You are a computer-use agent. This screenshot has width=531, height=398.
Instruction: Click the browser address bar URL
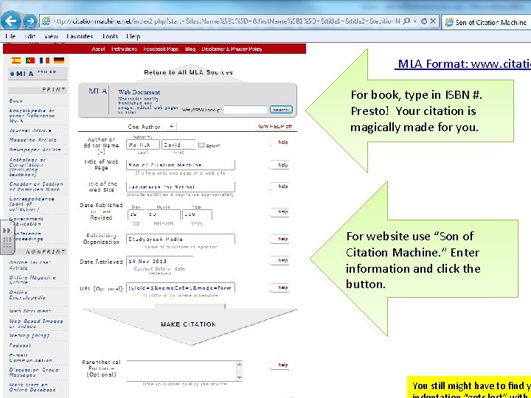pos(226,21)
